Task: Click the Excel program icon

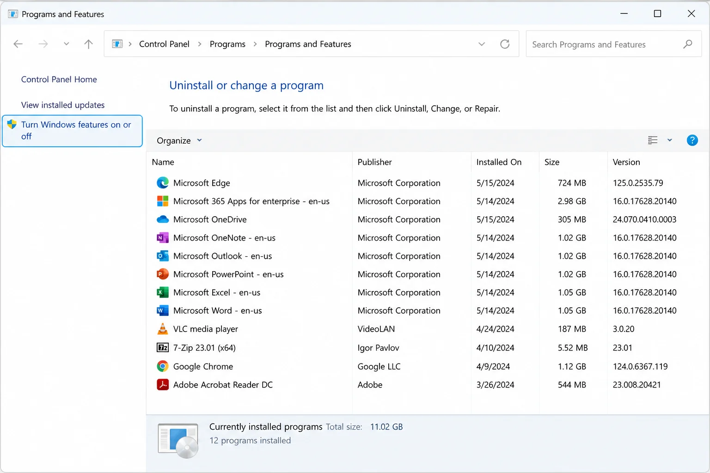Action: [163, 292]
